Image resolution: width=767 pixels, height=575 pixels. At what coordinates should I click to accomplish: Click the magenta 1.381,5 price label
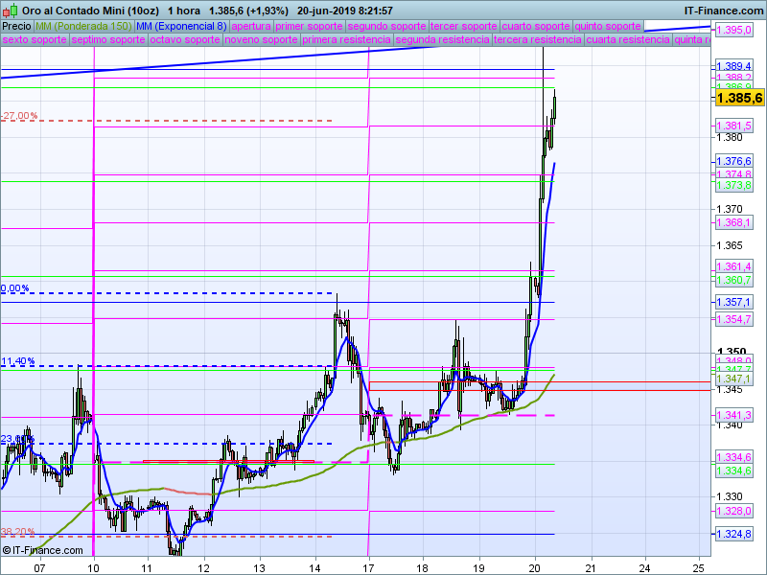[x=733, y=126]
